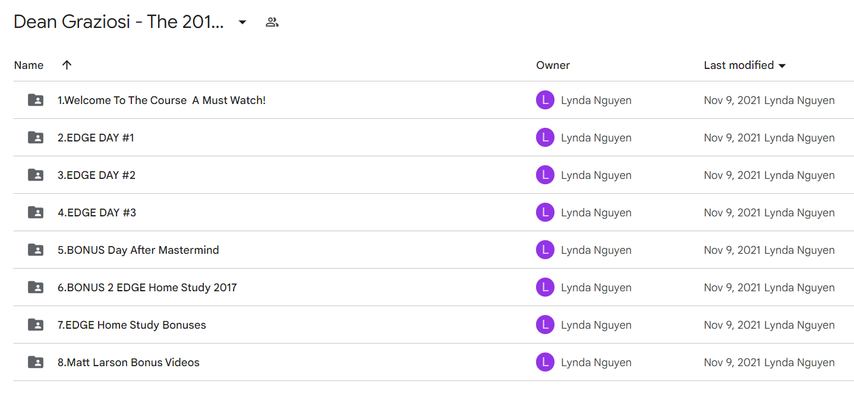Click modified date in Matt Larson Bonus Videos row
The image size is (854, 406).
733,363
